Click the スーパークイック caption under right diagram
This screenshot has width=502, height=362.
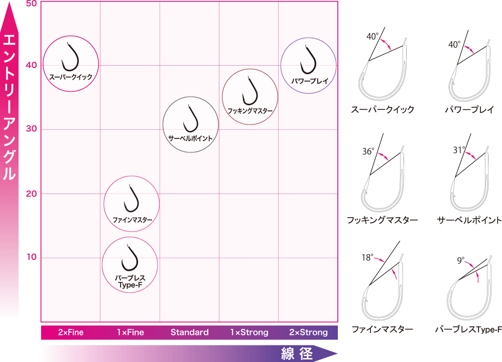(383, 109)
